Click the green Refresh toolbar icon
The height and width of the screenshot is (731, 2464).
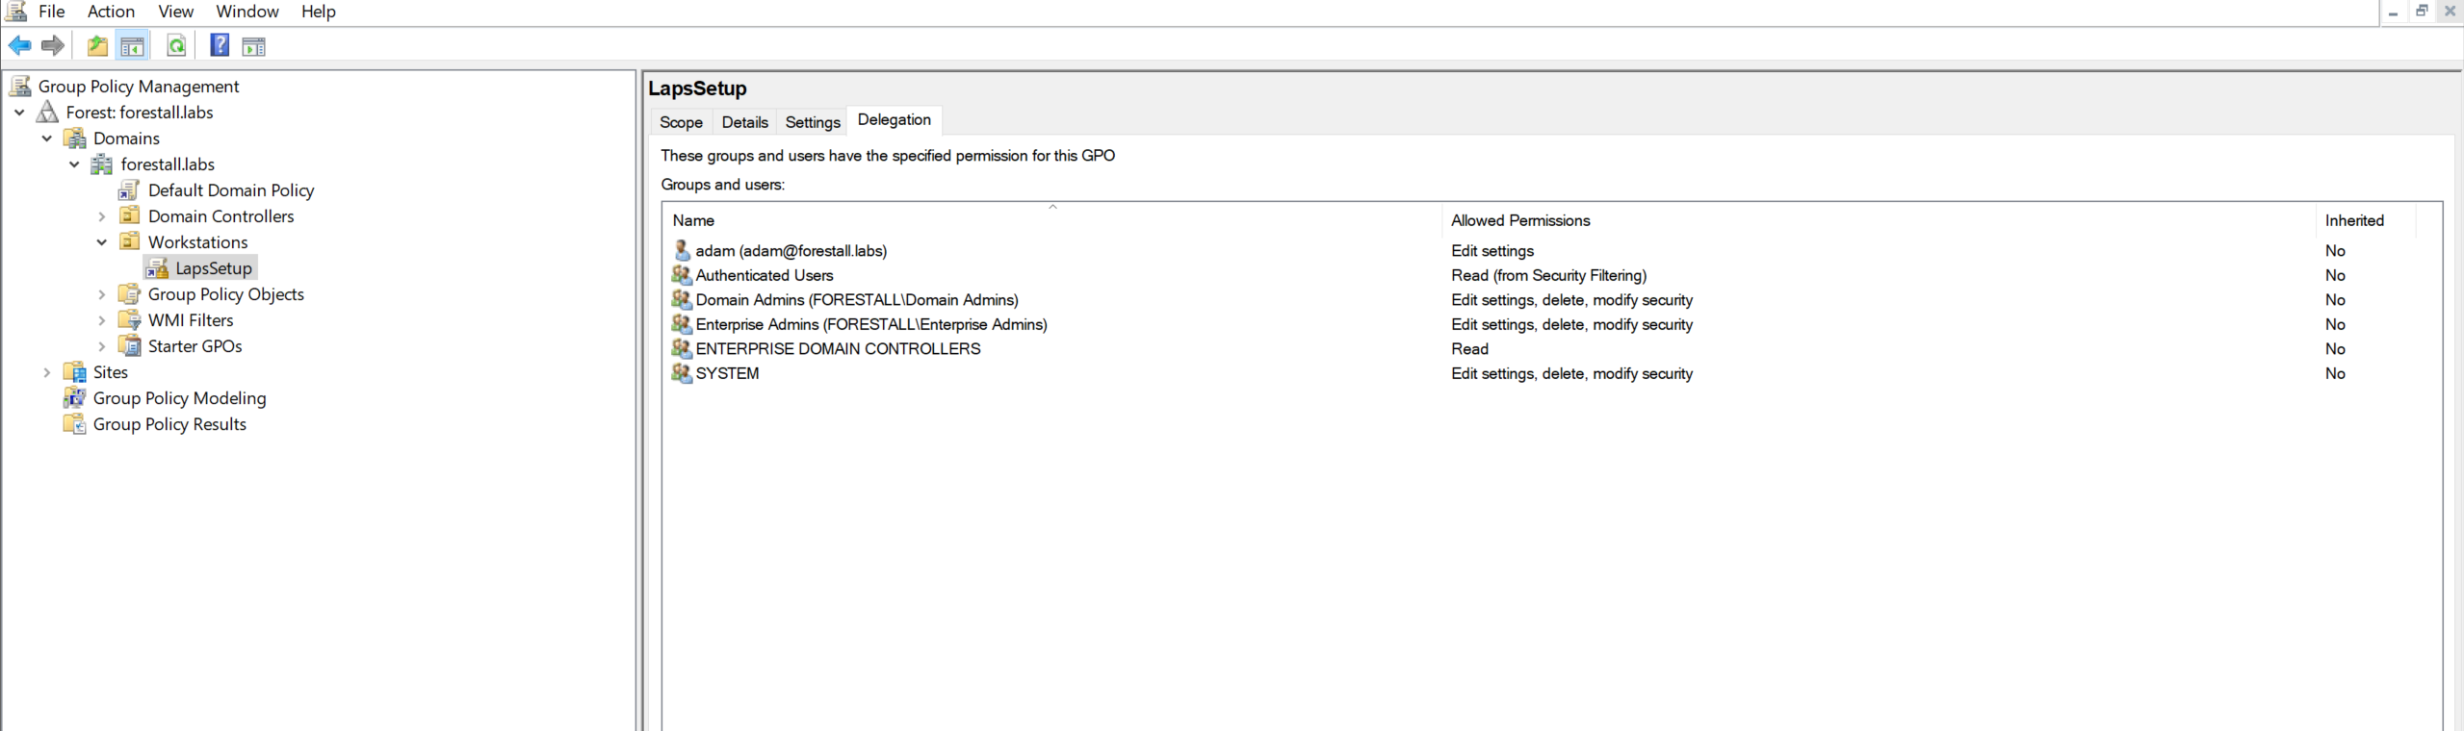[176, 45]
